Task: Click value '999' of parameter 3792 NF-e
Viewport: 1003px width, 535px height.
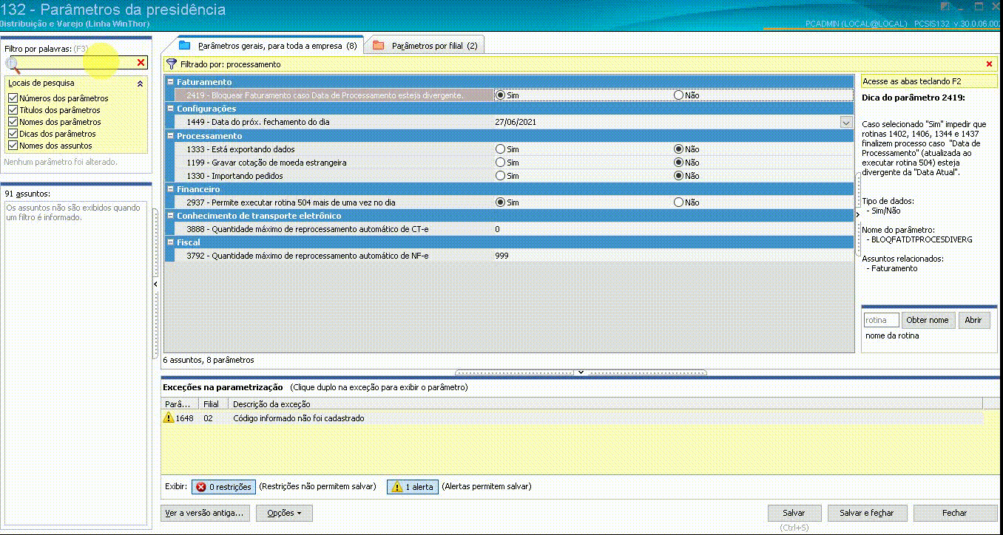Action: coord(501,256)
